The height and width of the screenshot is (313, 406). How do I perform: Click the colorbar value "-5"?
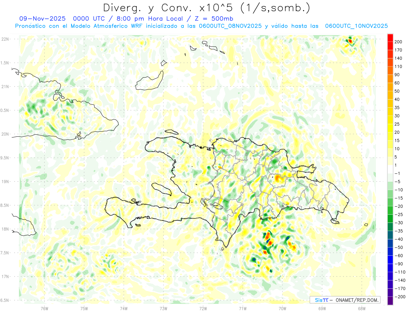398,182
